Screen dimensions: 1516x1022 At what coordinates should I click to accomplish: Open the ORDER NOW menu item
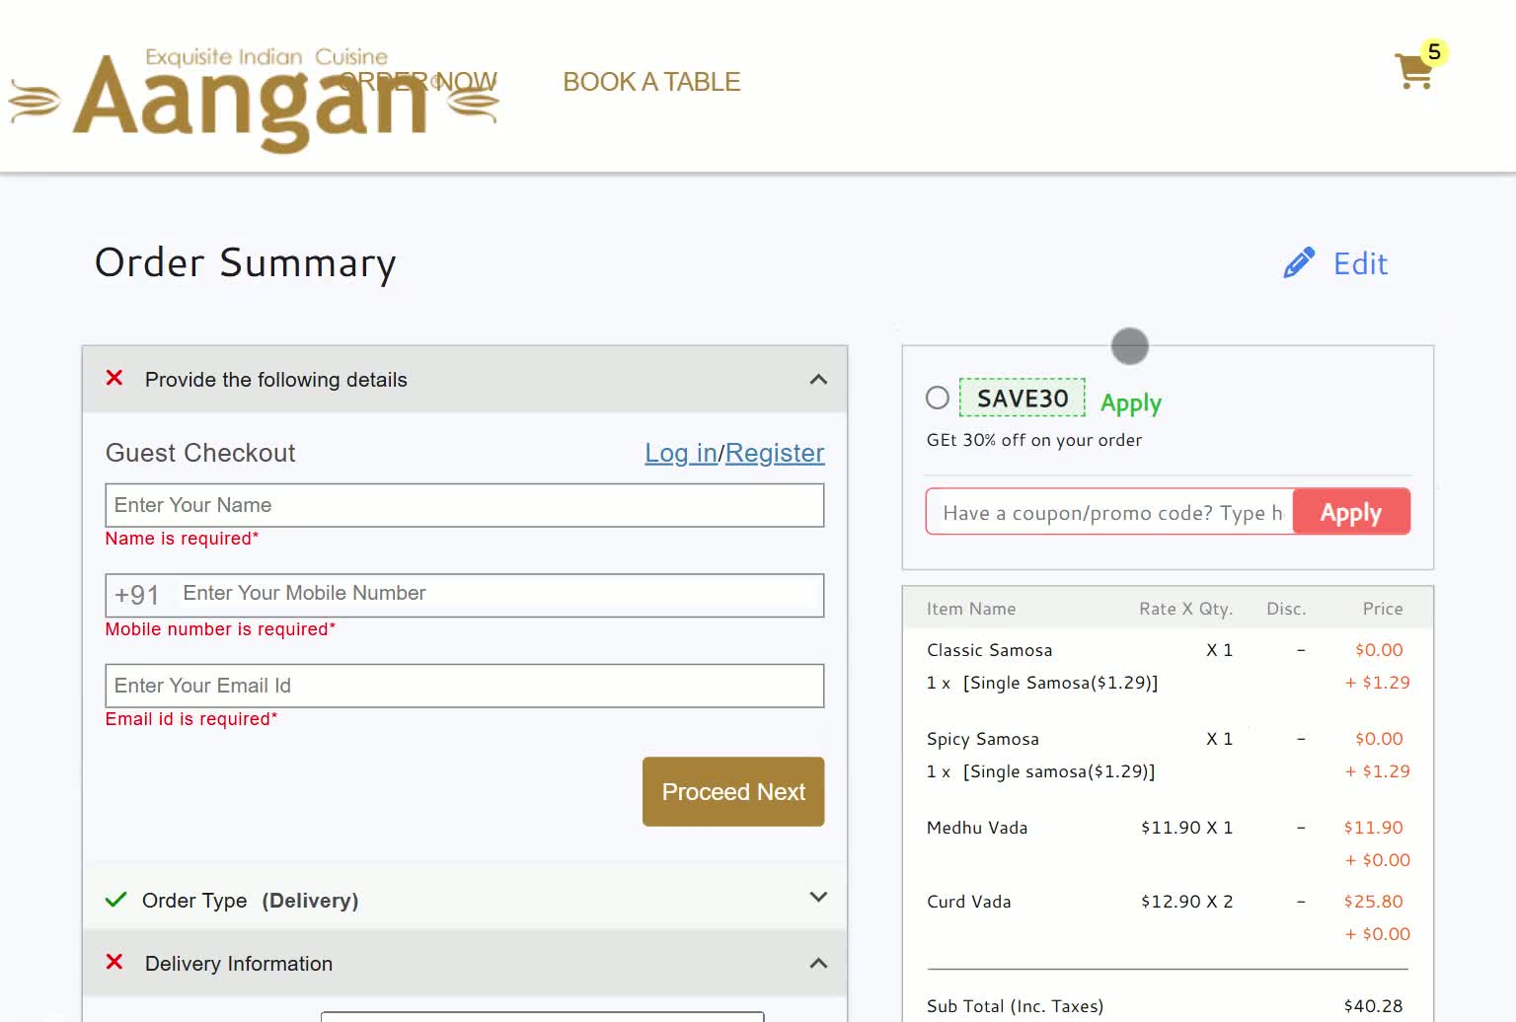(418, 81)
